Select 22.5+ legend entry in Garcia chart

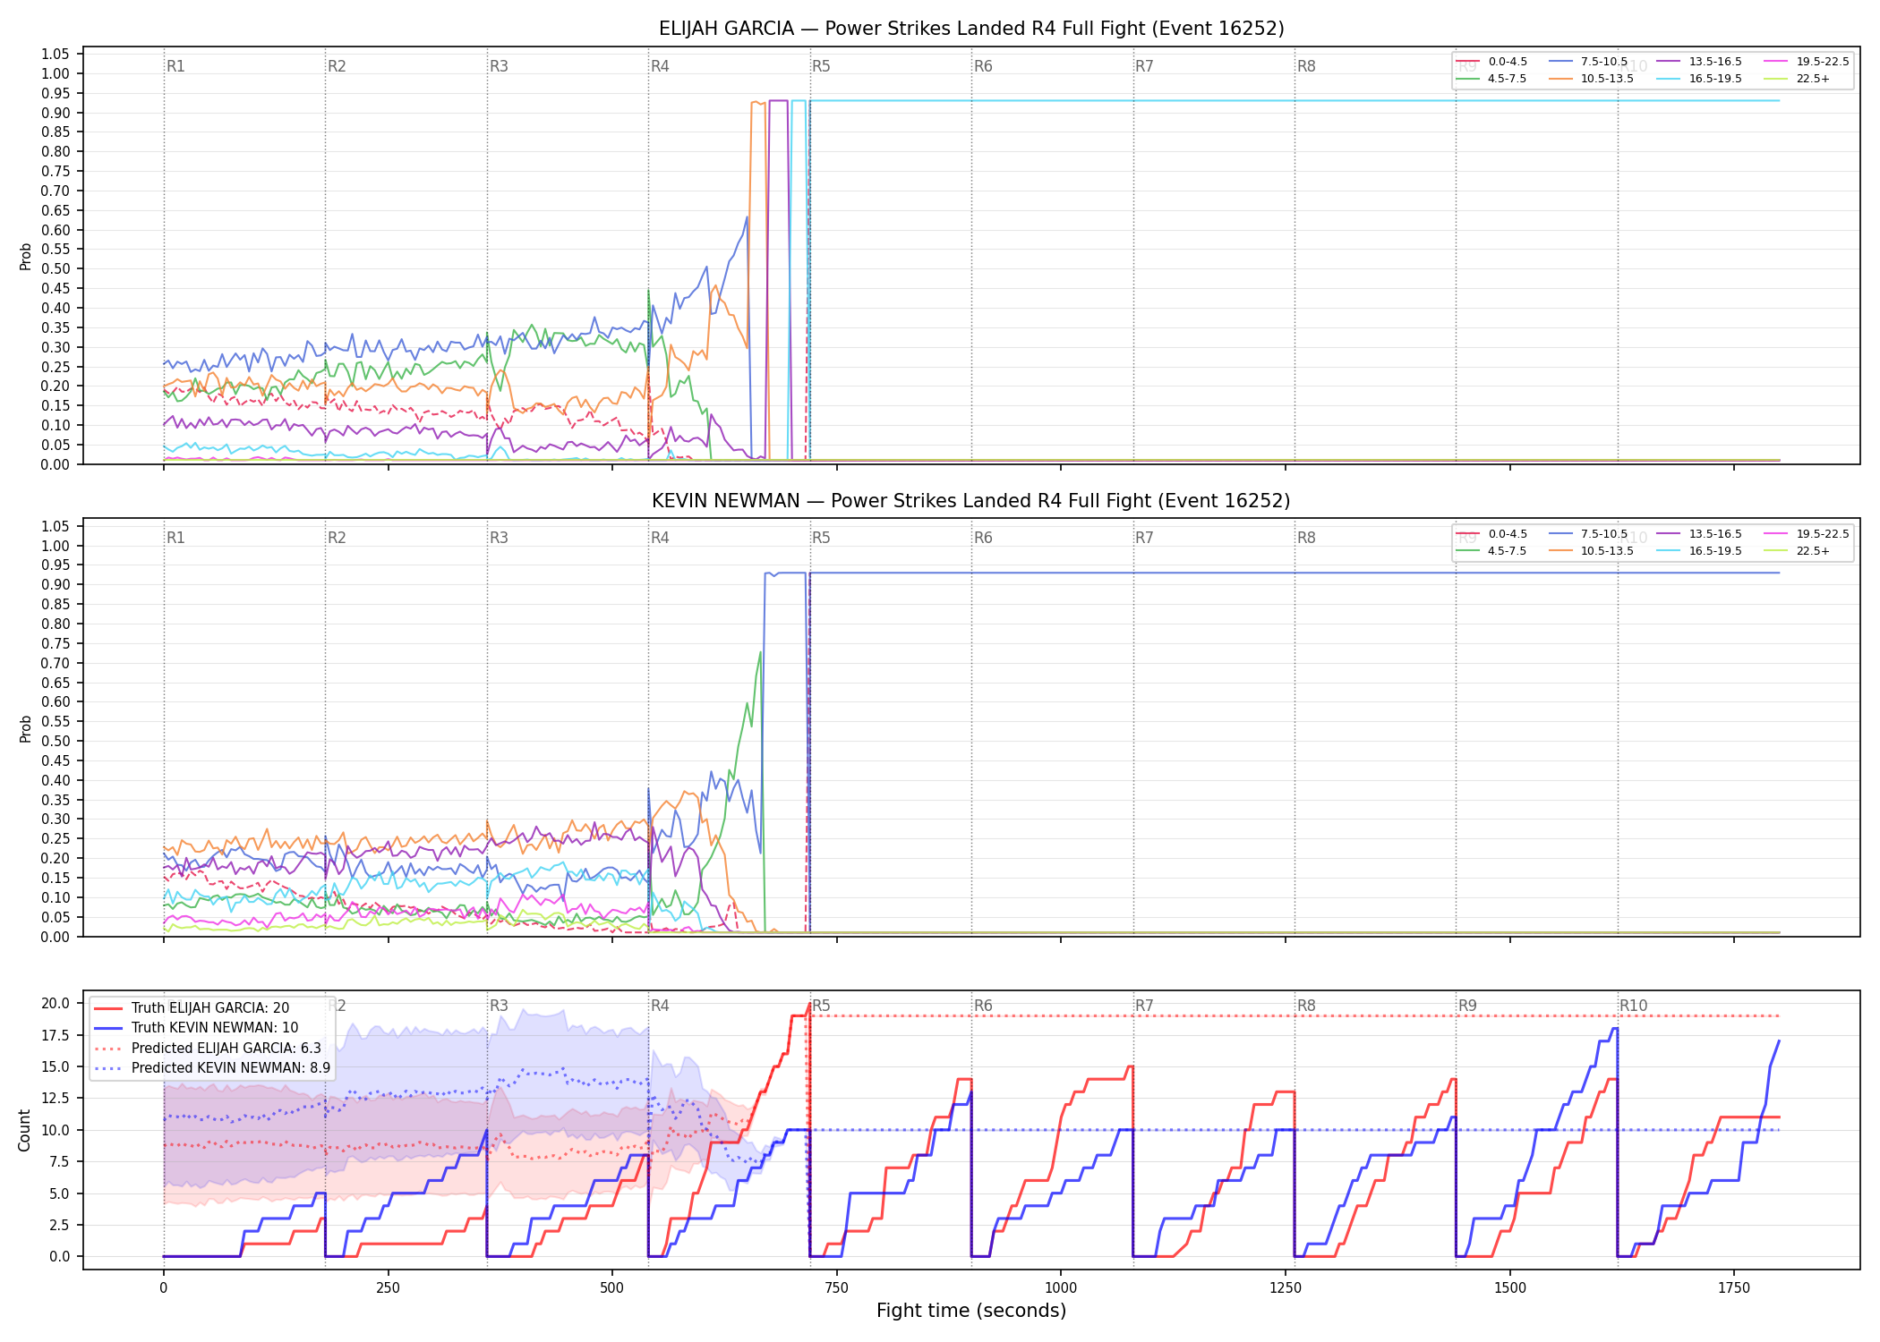1797,79
